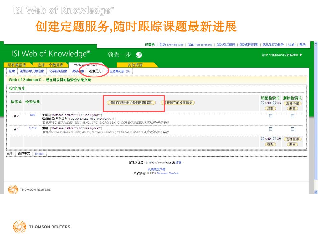Click 注销 to log out
318x239 pixels.
click(291, 45)
